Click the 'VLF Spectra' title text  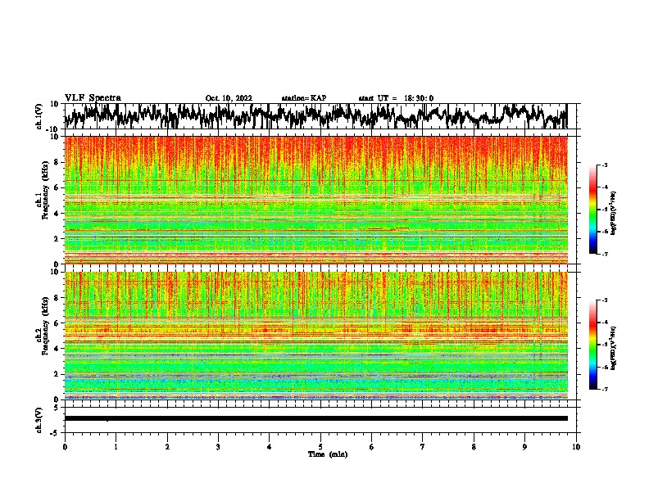coord(93,98)
